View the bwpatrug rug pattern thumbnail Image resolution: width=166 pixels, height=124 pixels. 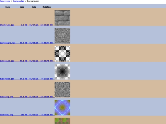coord(62,89)
